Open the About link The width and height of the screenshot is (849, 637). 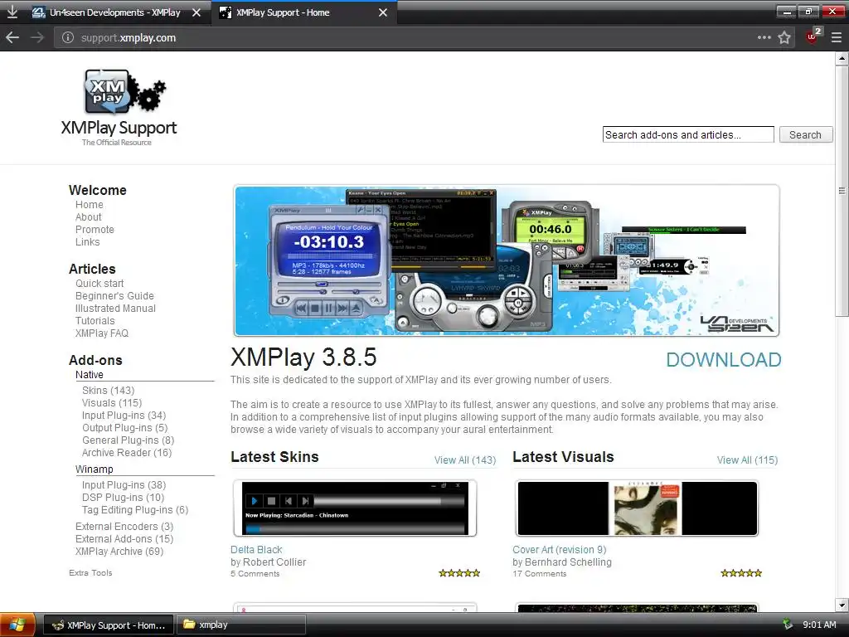coord(88,217)
